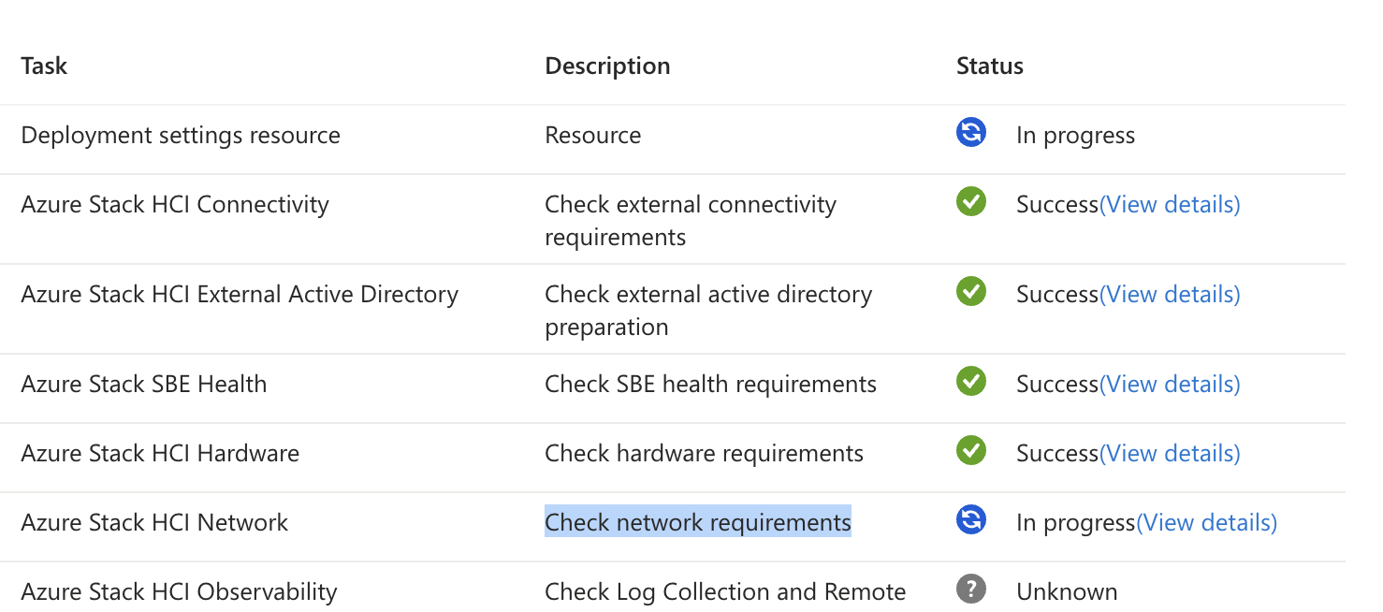1383x612 pixels.
Task: Click Check external connectivity requirements description
Action: (691, 220)
